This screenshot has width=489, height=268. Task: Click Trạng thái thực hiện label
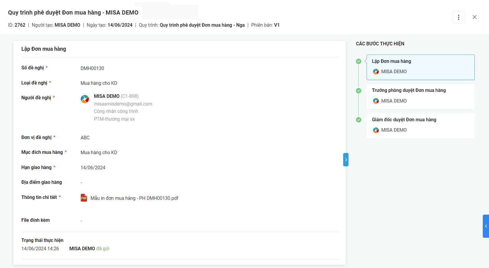42,240
